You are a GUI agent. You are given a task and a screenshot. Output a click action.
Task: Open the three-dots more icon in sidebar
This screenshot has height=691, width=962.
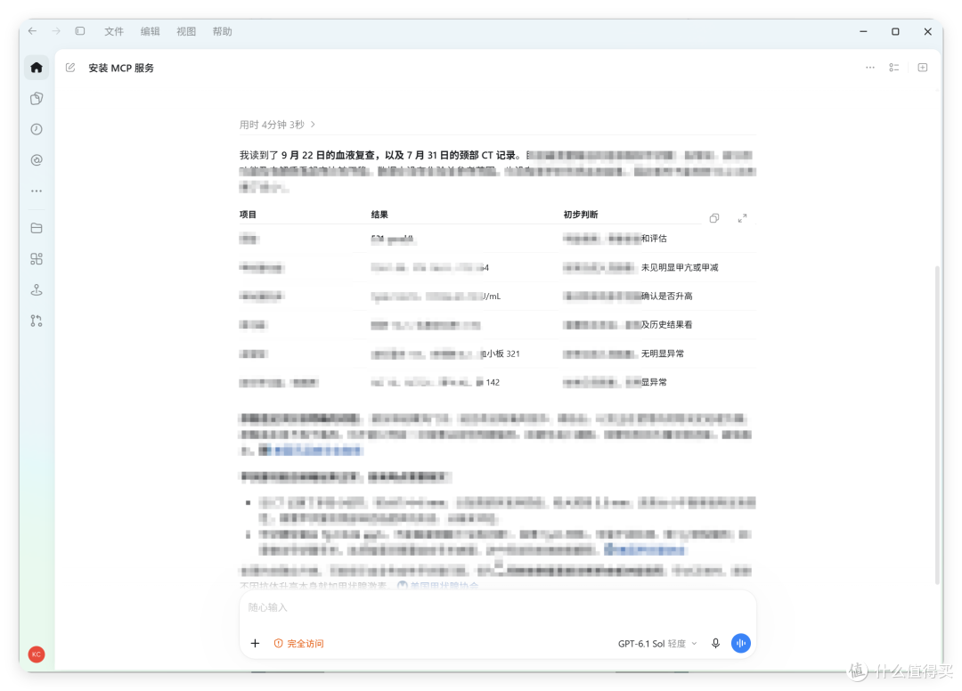click(37, 191)
